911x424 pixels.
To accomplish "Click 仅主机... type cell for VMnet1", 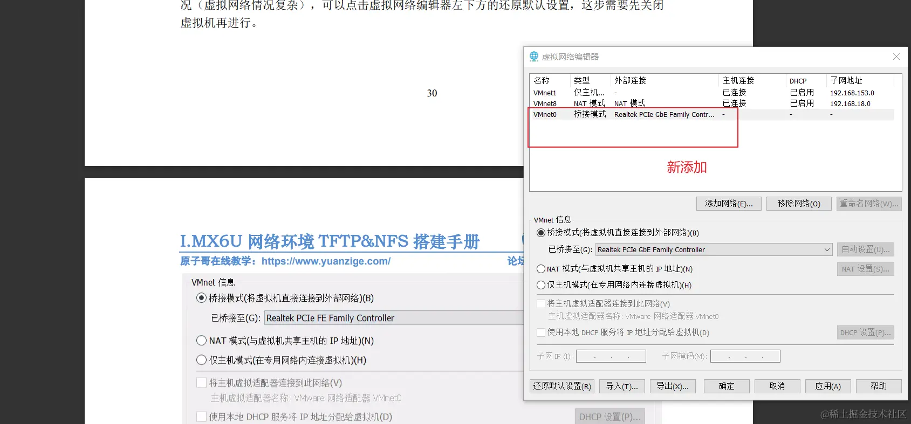I will pos(589,93).
